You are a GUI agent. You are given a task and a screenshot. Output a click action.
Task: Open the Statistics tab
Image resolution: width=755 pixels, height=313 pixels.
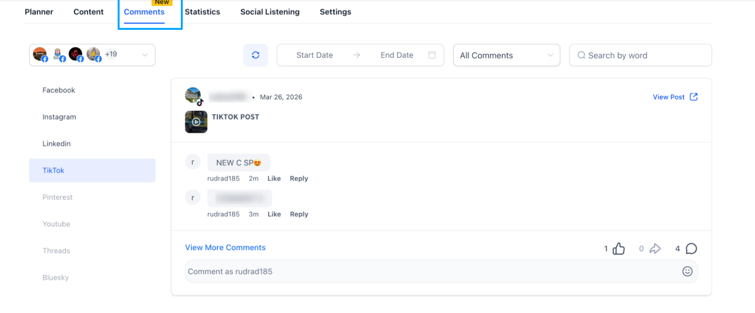tap(202, 12)
